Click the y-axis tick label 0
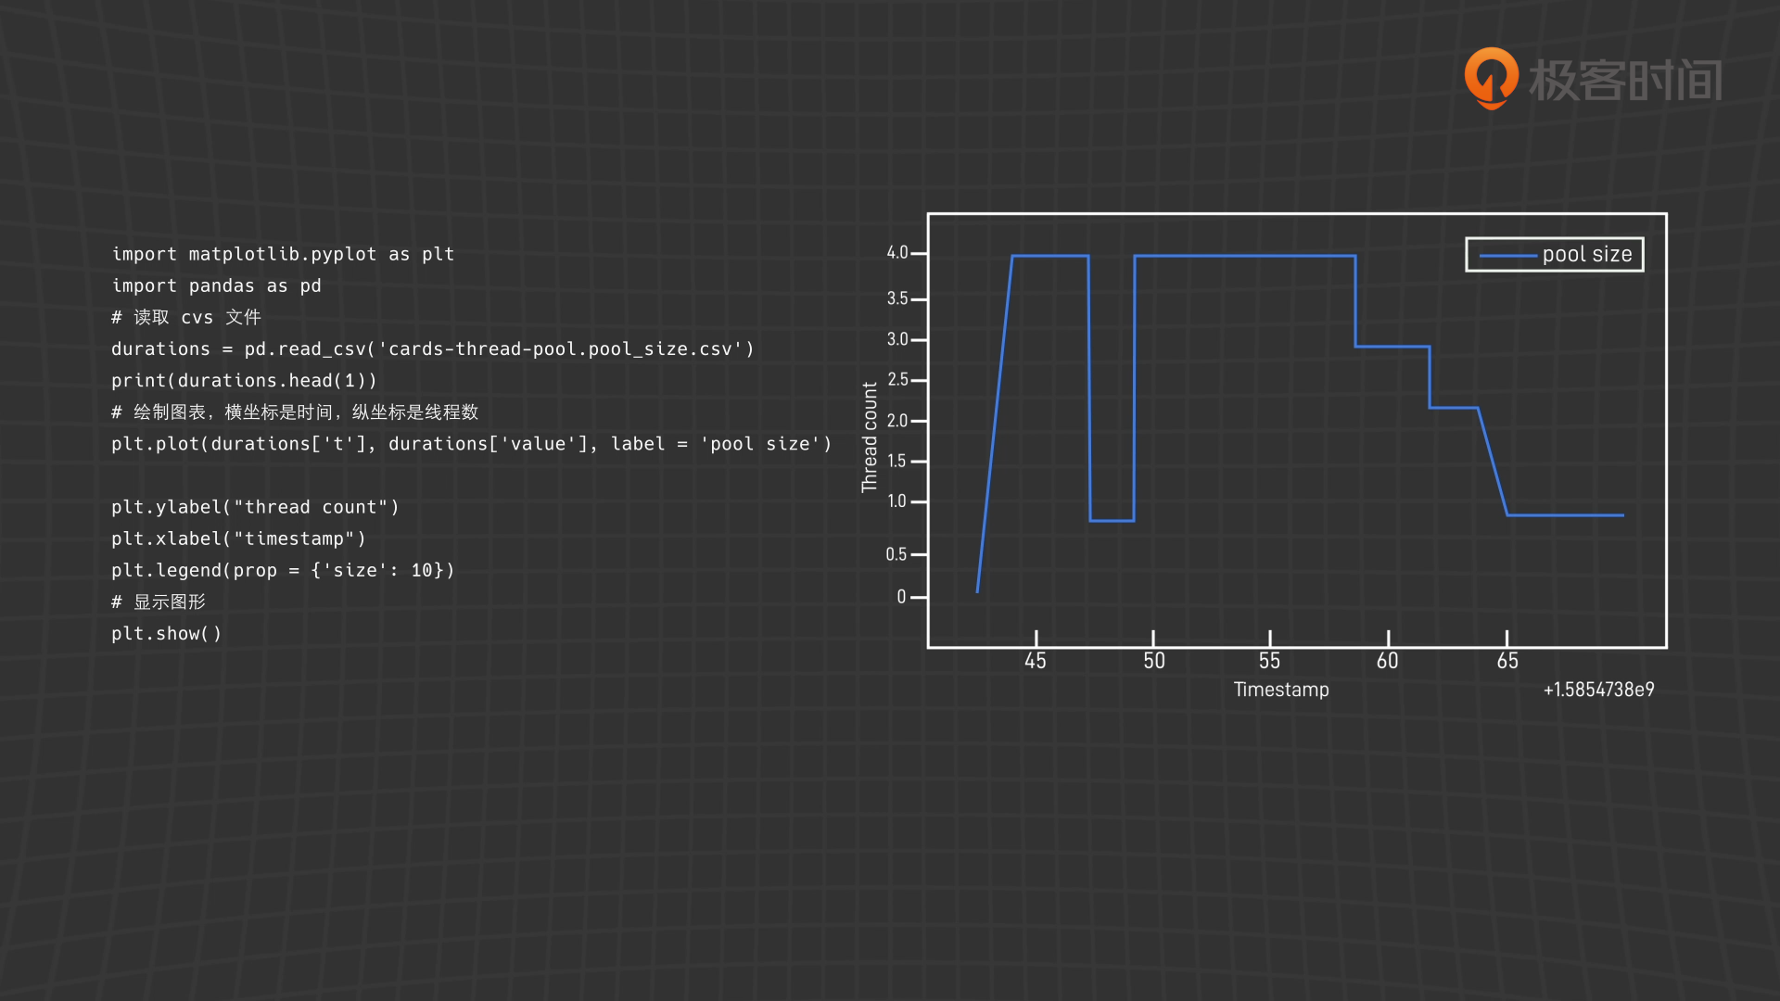Screen dimensions: 1780x1001 901,596
